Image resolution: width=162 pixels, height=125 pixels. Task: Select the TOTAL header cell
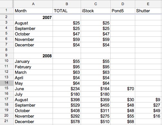click(67, 11)
